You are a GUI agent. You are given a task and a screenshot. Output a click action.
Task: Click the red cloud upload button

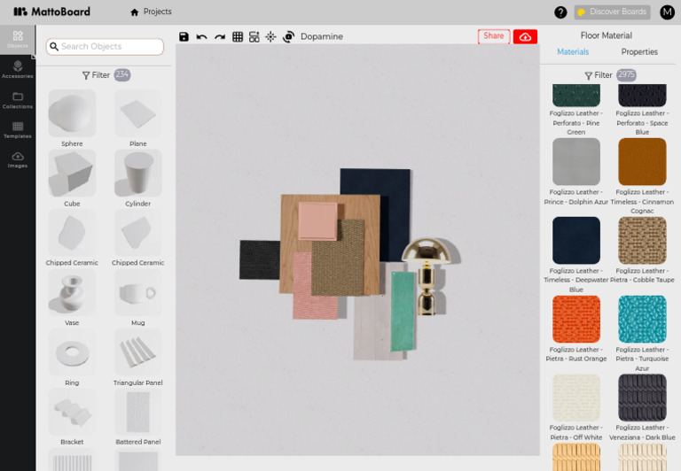(x=525, y=37)
